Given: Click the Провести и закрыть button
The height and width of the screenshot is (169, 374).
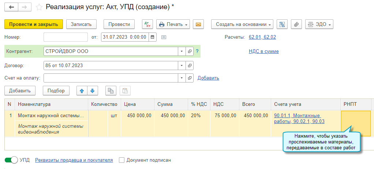Looking at the screenshot, I should point(34,24).
